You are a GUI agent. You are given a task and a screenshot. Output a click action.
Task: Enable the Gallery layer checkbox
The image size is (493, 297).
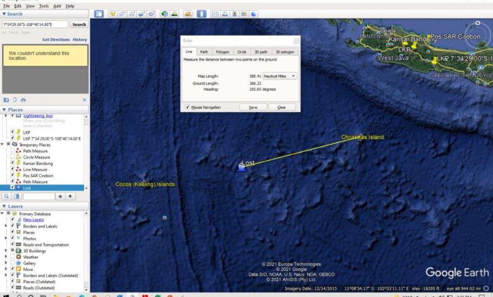coord(13,263)
